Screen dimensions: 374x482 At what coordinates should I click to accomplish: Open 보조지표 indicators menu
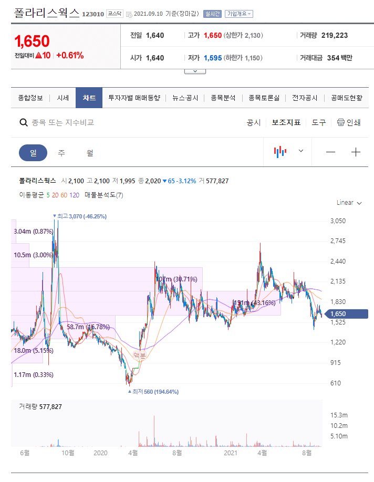point(286,123)
